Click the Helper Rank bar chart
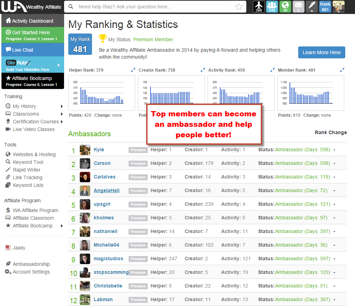The height and width of the screenshot is (306, 355). pos(102,93)
